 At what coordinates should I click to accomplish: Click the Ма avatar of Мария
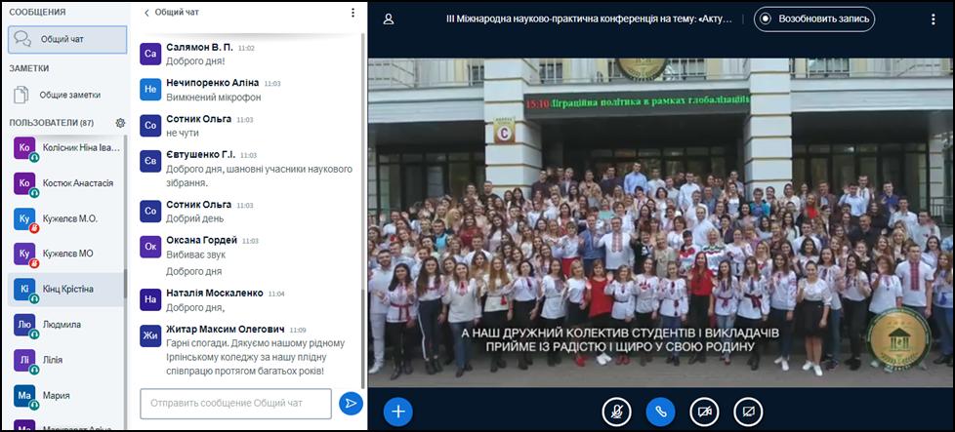coord(24,395)
